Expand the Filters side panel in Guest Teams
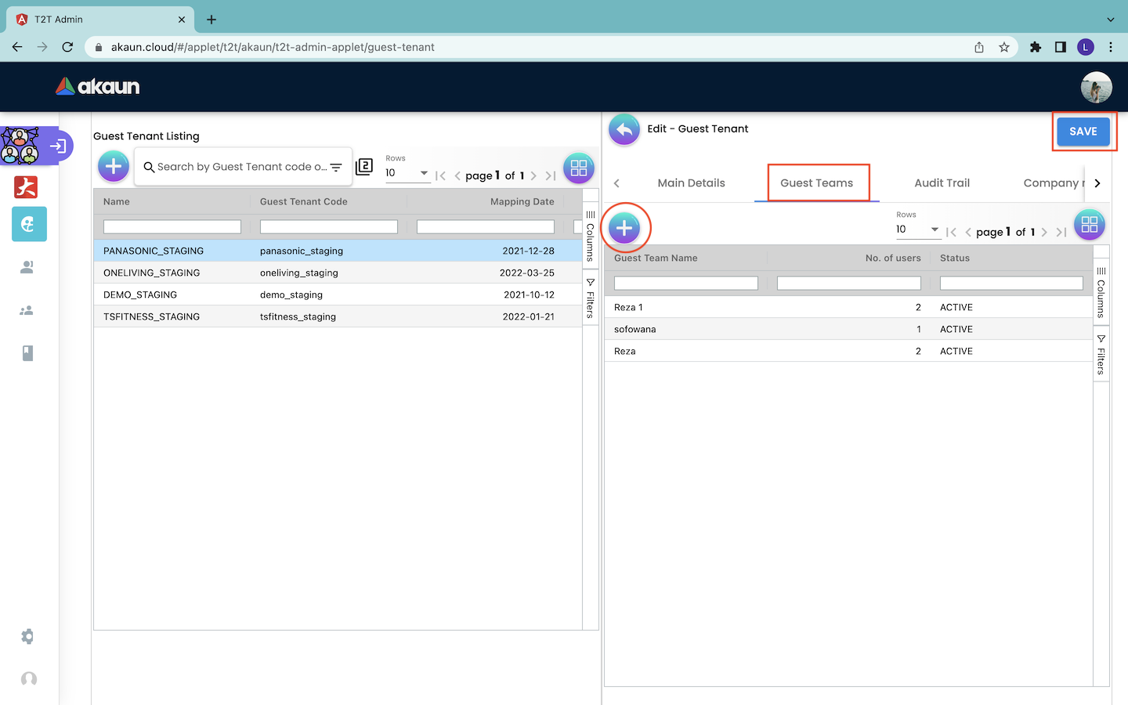Image resolution: width=1128 pixels, height=705 pixels. (1101, 355)
